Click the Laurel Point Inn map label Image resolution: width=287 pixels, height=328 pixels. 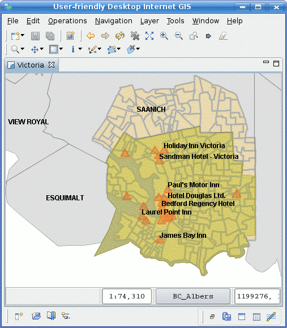(x=166, y=212)
